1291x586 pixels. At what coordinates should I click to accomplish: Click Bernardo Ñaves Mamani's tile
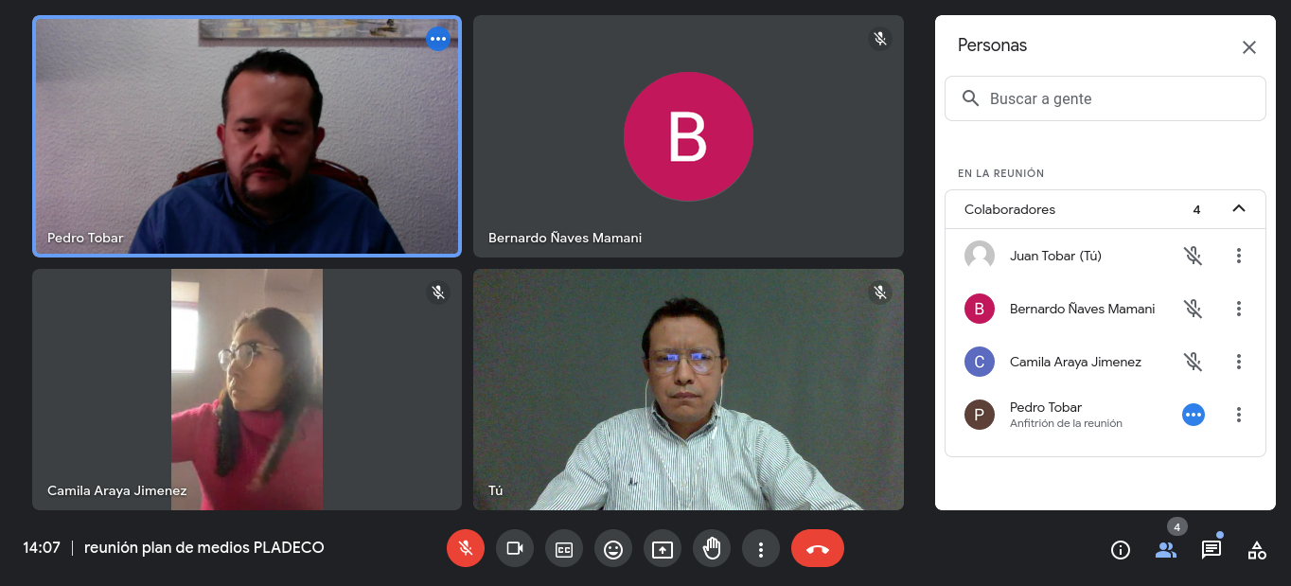pos(688,136)
